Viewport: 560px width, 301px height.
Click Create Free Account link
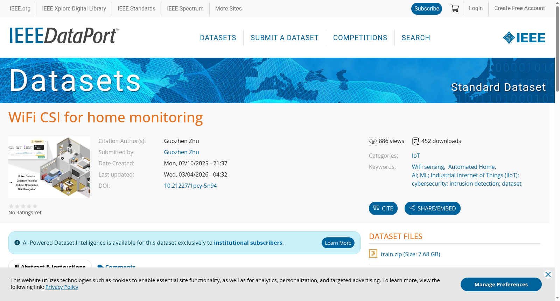tap(519, 8)
